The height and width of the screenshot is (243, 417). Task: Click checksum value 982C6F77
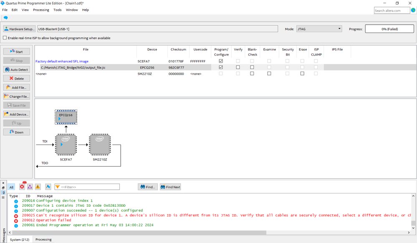coord(176,68)
